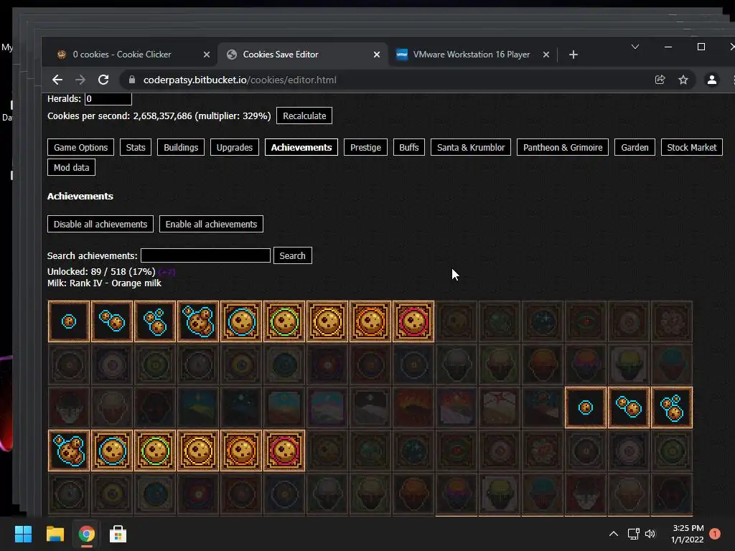Go forward in browser history
The image size is (735, 551).
[x=80, y=80]
